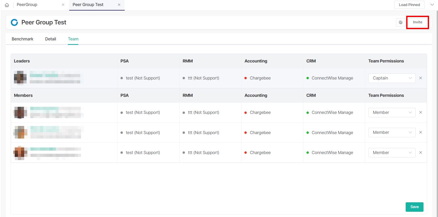Screen dimensions: 438x217
Task: Remove the Captain leader row
Action: 421,78
